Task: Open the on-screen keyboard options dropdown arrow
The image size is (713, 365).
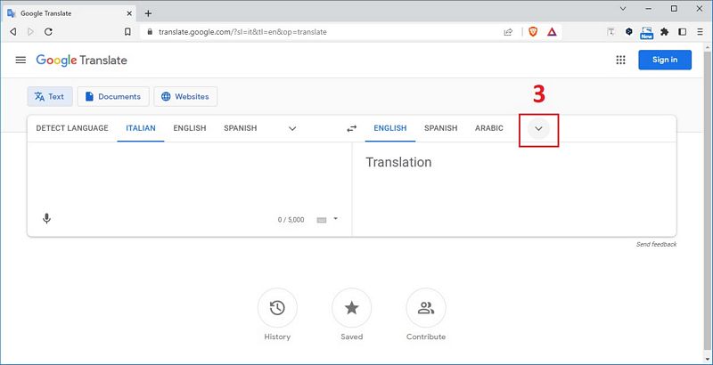Action: pyautogui.click(x=335, y=218)
